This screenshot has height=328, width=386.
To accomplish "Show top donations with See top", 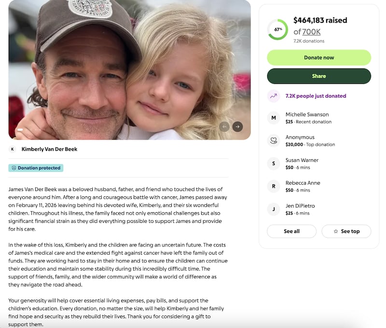I will coord(346,232).
